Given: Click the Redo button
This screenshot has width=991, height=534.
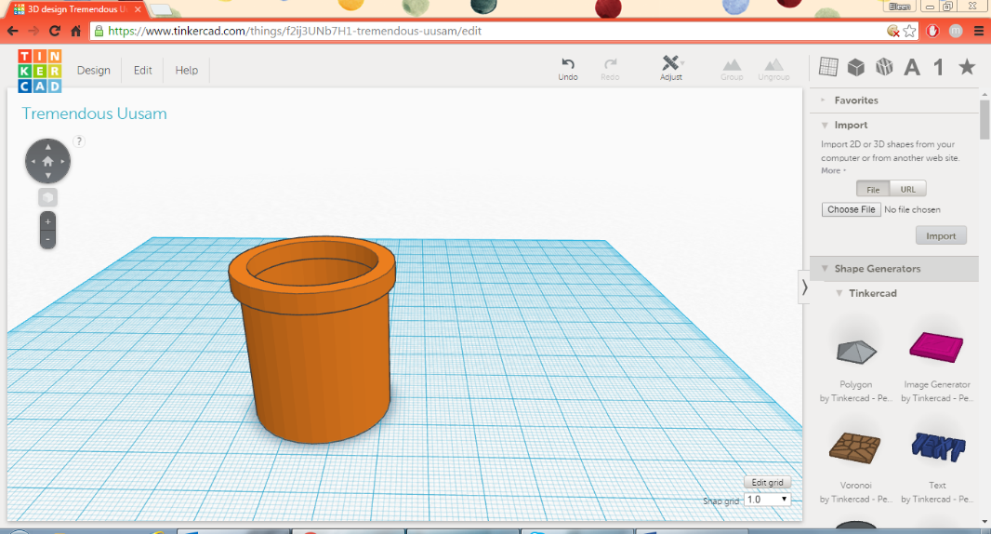Looking at the screenshot, I should coord(610,68).
